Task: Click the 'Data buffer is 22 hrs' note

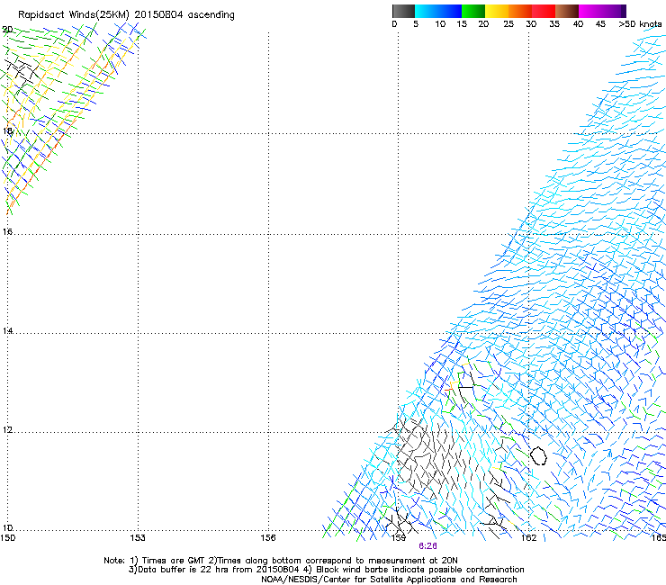Action: click(326, 570)
